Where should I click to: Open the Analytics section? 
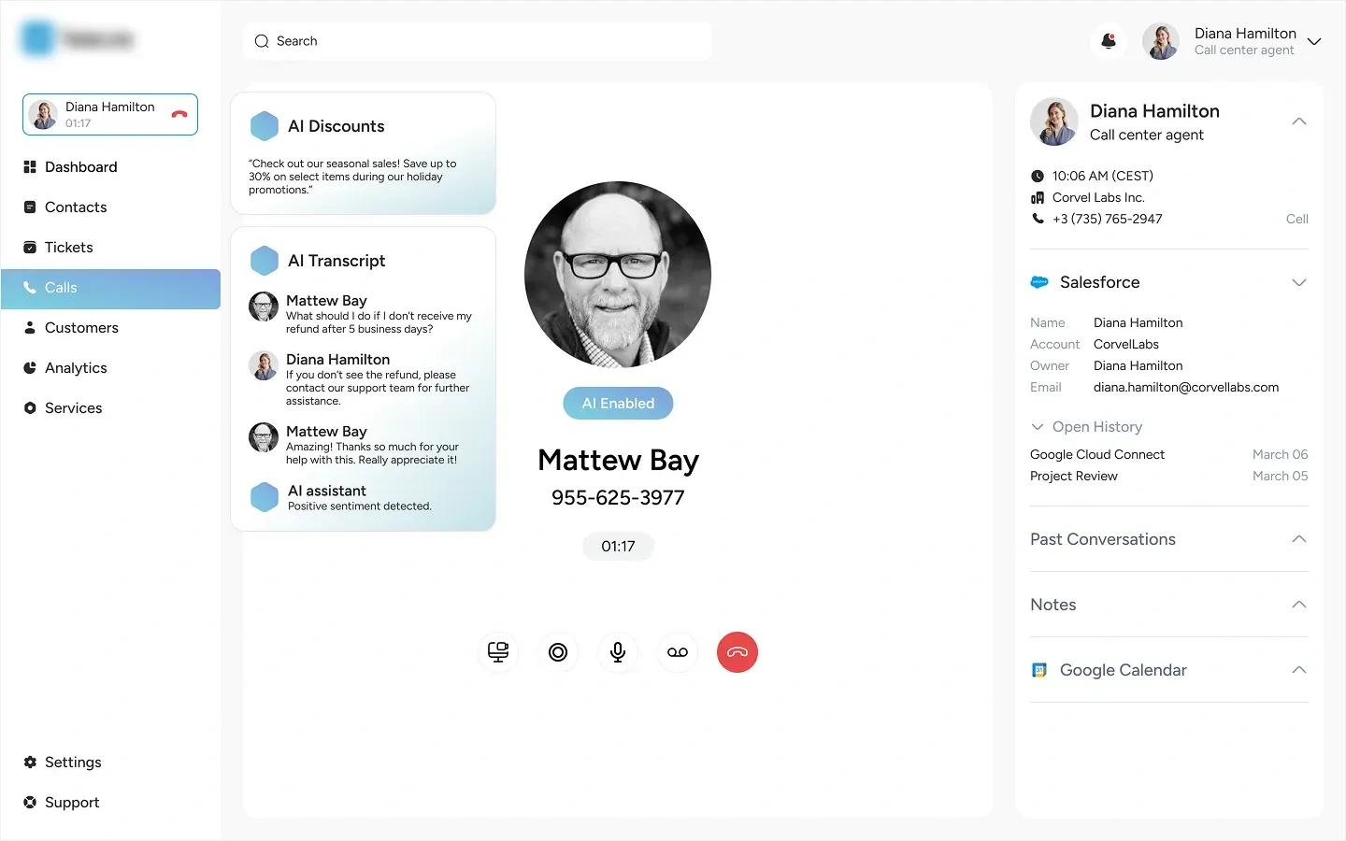pos(75,367)
